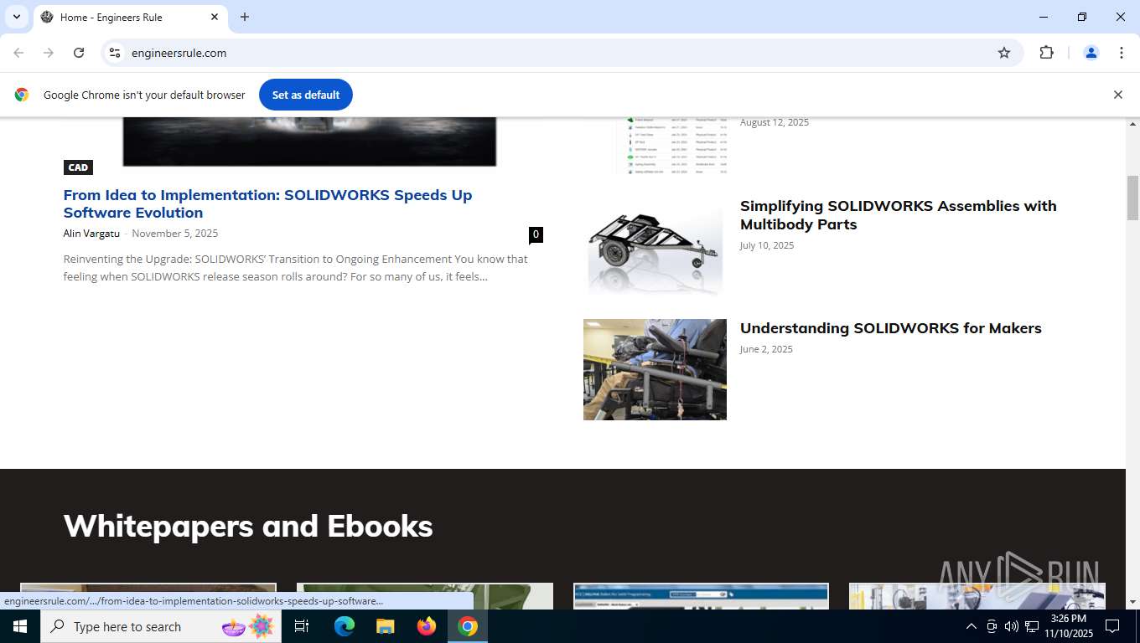Open the Meet Now tray icon
1140x643 pixels.
992,626
